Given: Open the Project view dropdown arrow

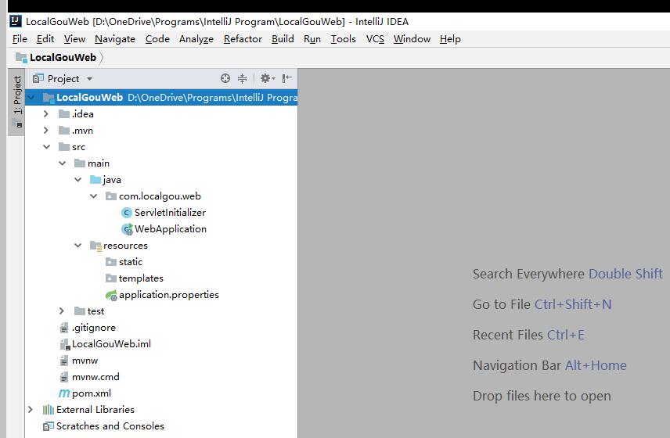Looking at the screenshot, I should 89,79.
